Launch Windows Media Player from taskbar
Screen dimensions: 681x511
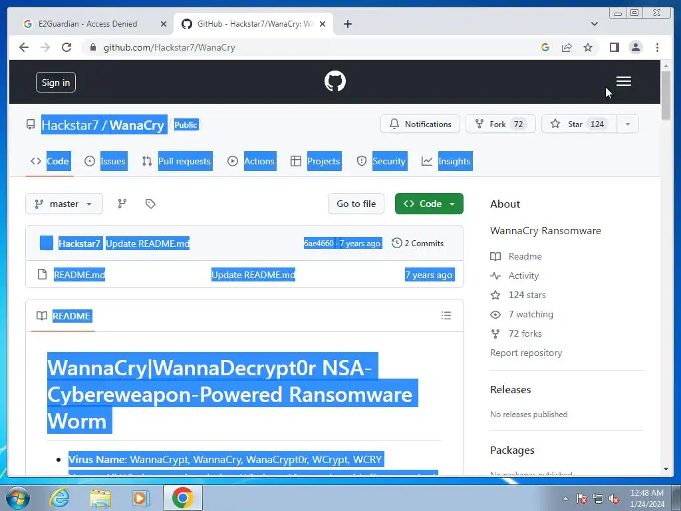click(140, 498)
